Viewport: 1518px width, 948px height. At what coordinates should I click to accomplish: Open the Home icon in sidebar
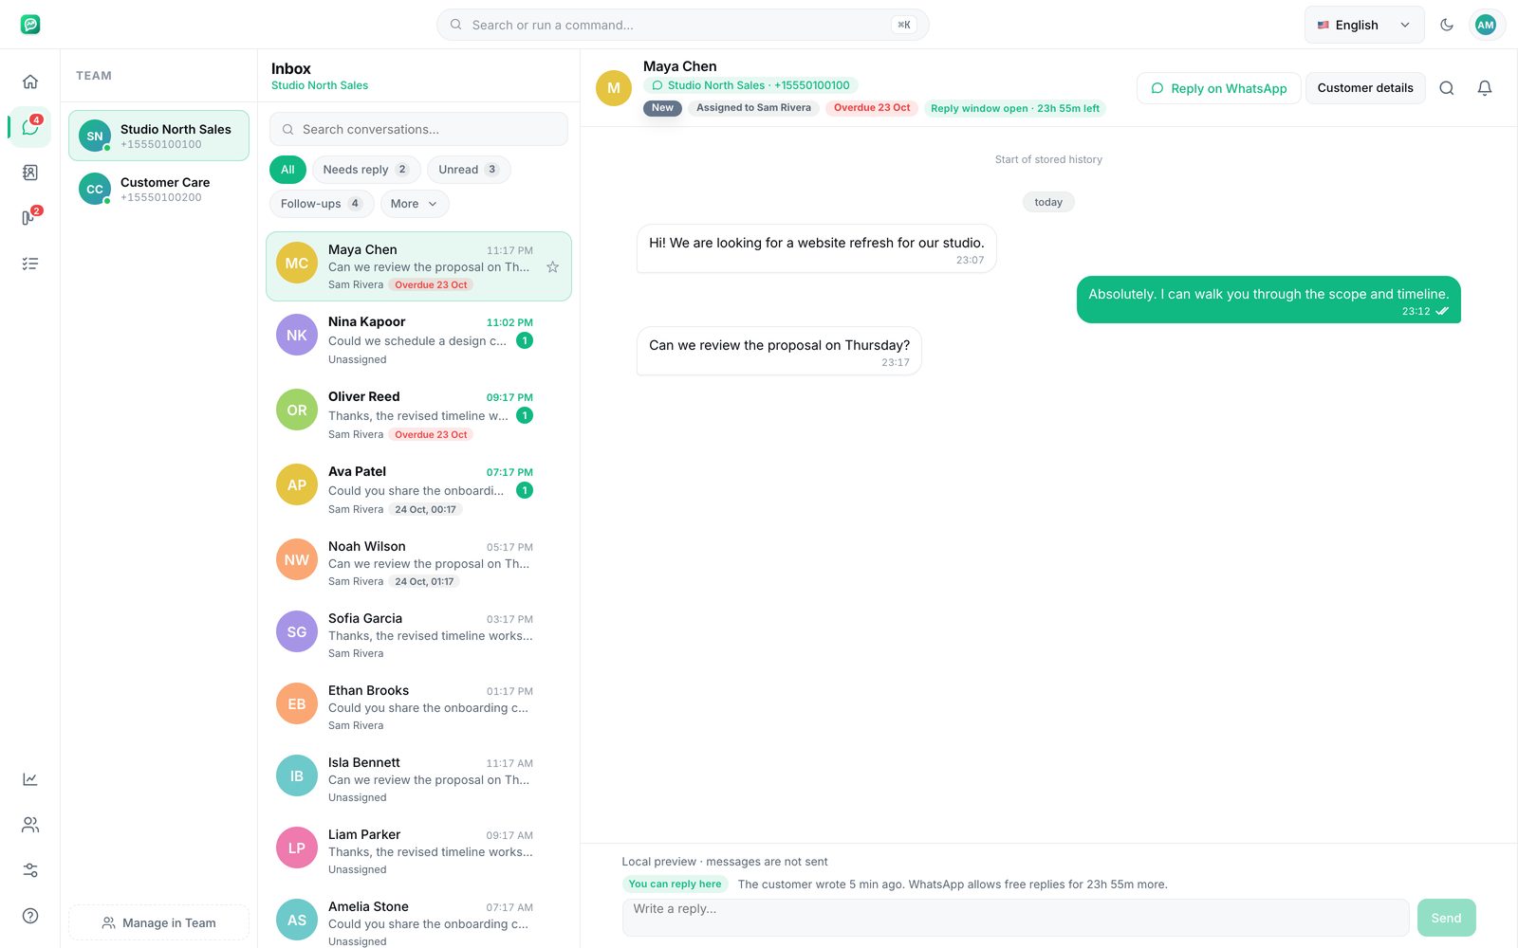[30, 82]
